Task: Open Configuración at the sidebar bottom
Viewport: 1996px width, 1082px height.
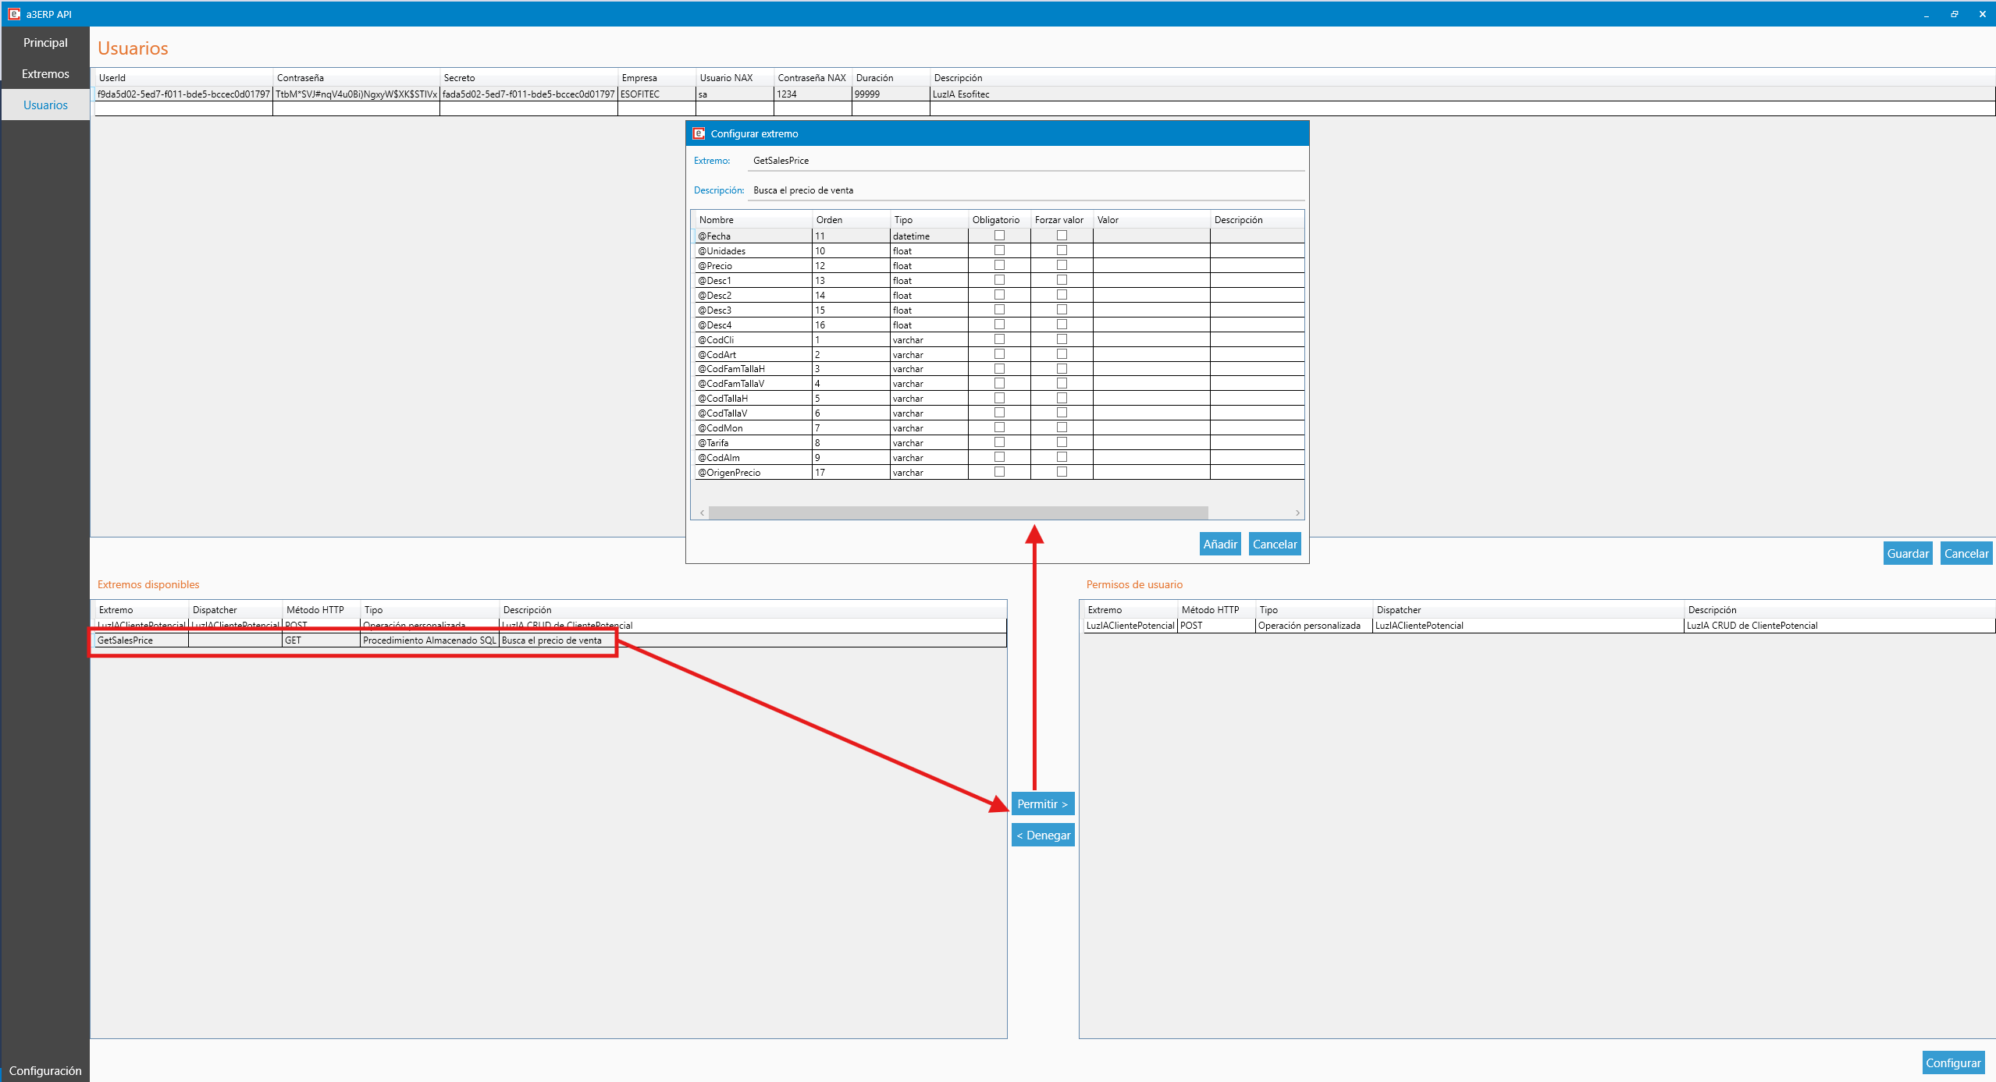Action: pyautogui.click(x=45, y=1070)
